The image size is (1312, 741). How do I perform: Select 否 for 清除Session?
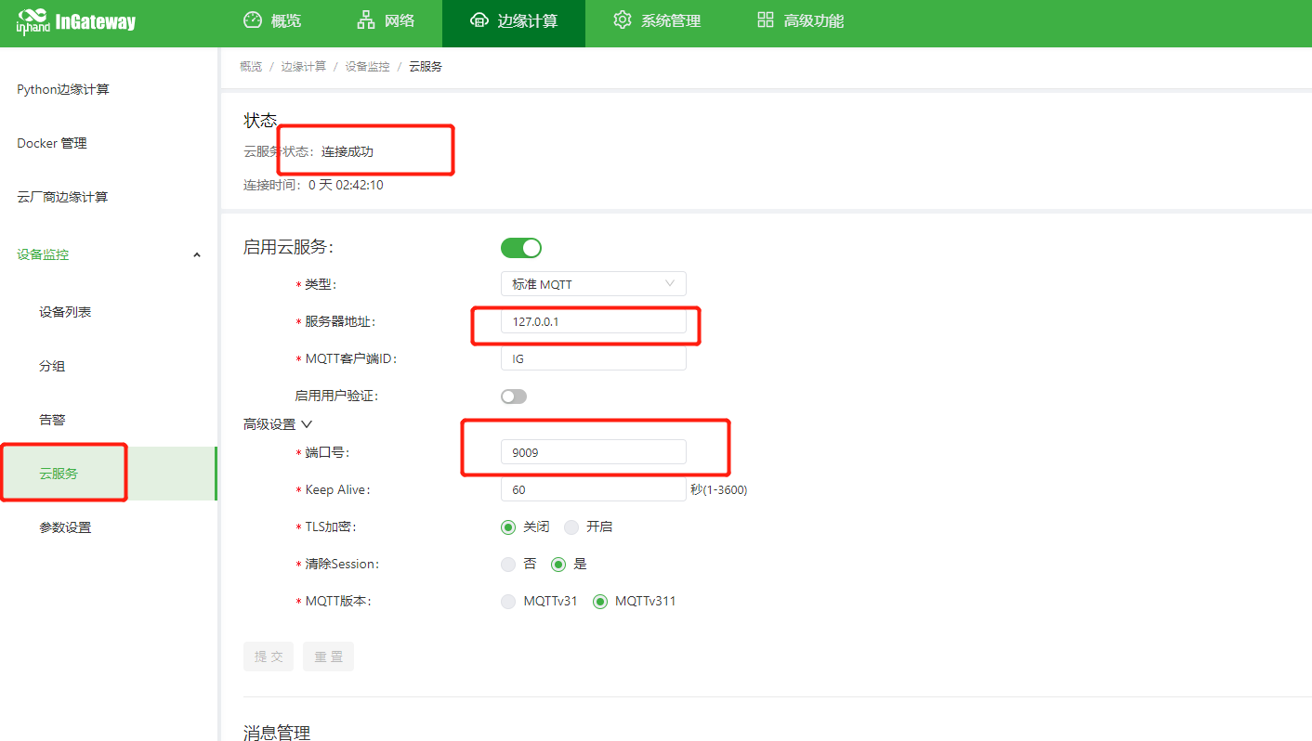click(508, 564)
